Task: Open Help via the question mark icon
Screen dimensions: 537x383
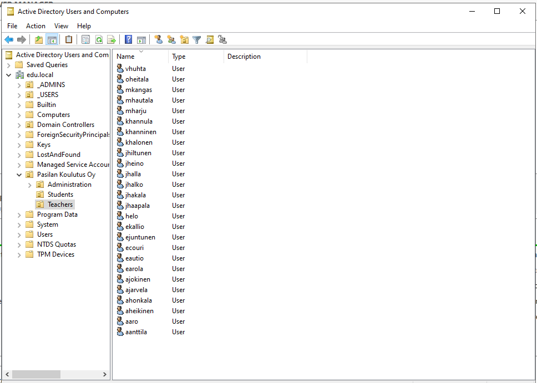Action: click(x=129, y=40)
